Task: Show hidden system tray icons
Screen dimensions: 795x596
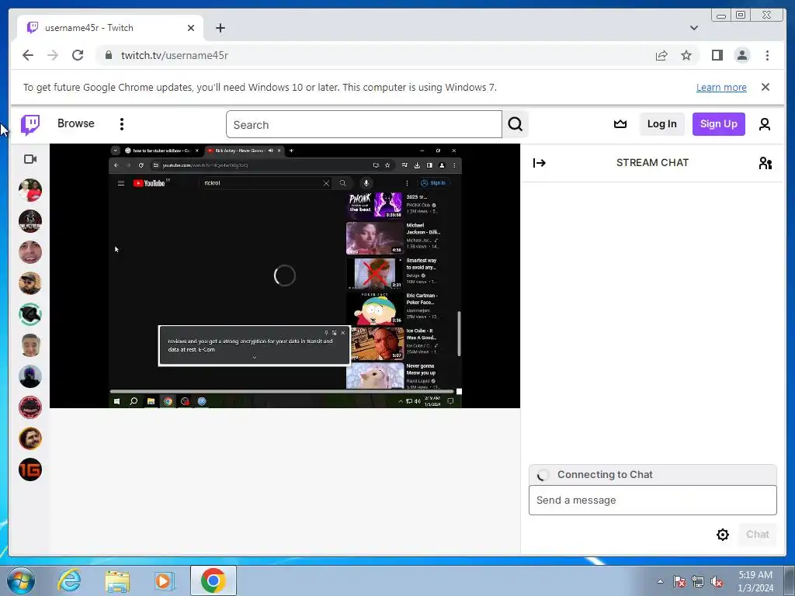Action: [x=660, y=581]
